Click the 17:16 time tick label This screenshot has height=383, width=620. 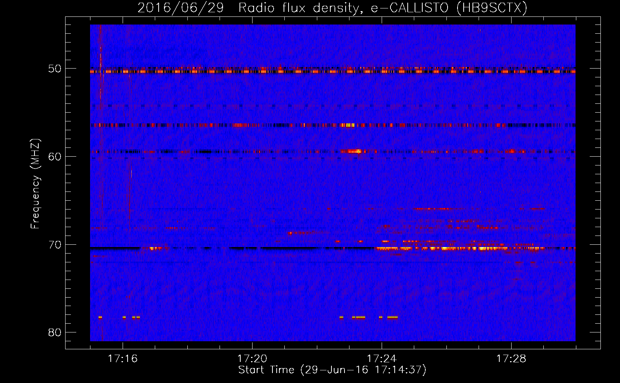click(x=123, y=359)
